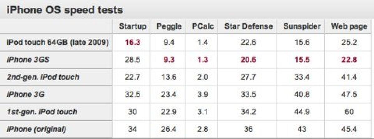
Task: Select the Peggle column header
Action: pos(169,27)
